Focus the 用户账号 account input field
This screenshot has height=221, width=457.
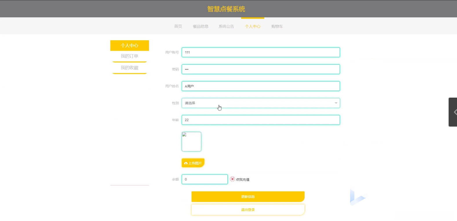tap(261, 52)
